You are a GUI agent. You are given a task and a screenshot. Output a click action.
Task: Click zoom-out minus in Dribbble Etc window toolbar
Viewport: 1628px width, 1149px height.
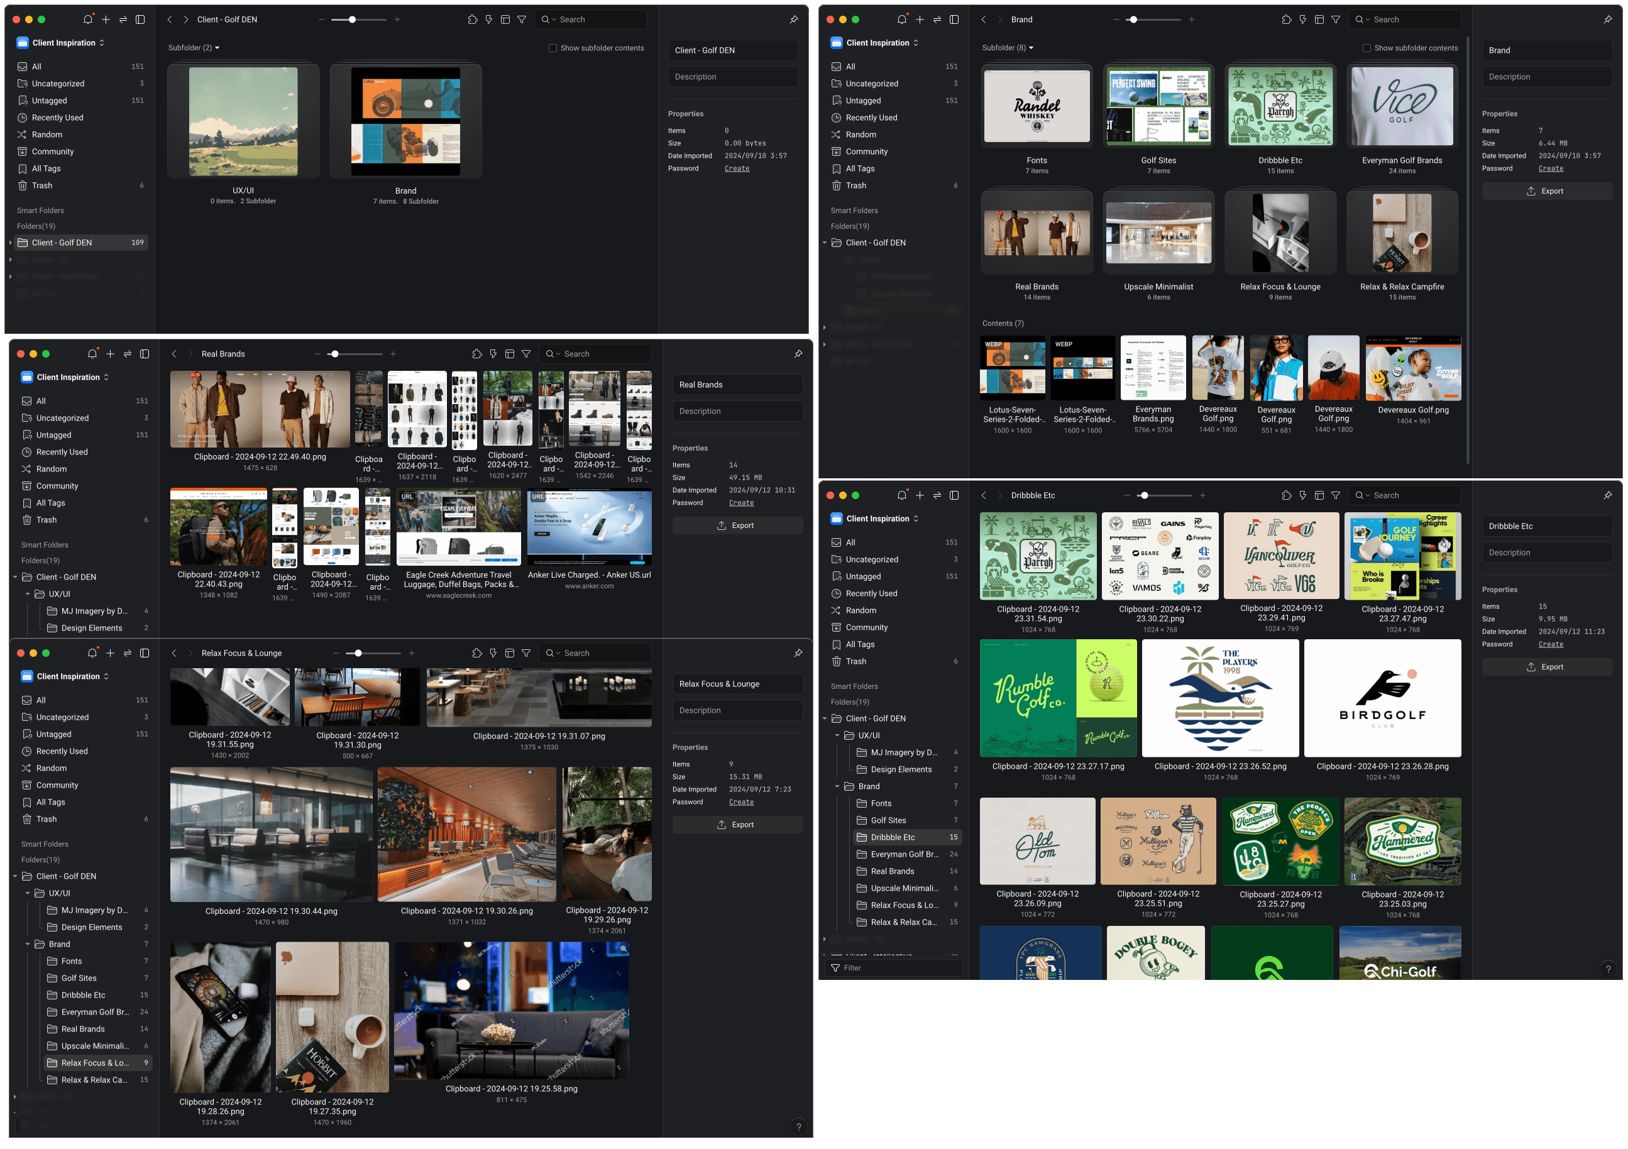coord(1126,495)
